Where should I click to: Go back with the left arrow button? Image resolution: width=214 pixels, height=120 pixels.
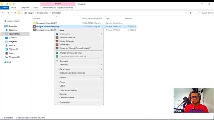coord(3,13)
